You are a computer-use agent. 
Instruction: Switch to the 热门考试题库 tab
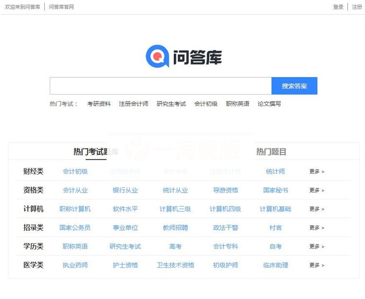point(96,152)
